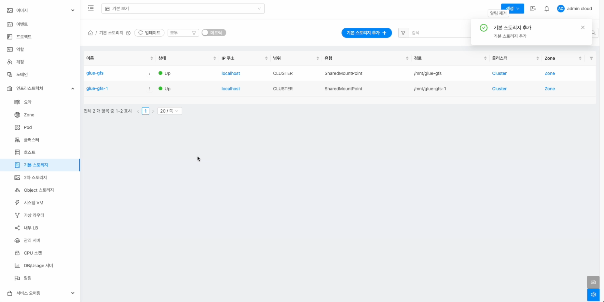Toggle the 메트릭 metrics switch
Viewport: 604px width, 302px height.
tap(214, 33)
